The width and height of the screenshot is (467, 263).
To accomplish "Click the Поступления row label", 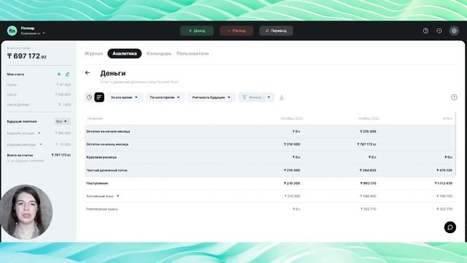I will [97, 183].
